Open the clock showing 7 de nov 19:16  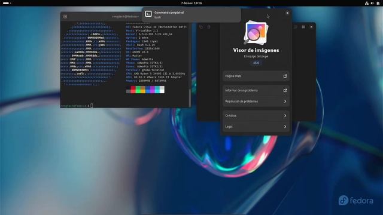191,3
